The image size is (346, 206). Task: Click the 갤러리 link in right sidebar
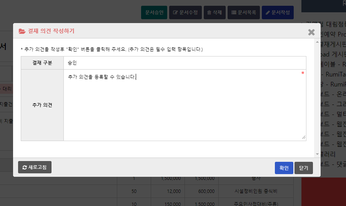coord(328,154)
